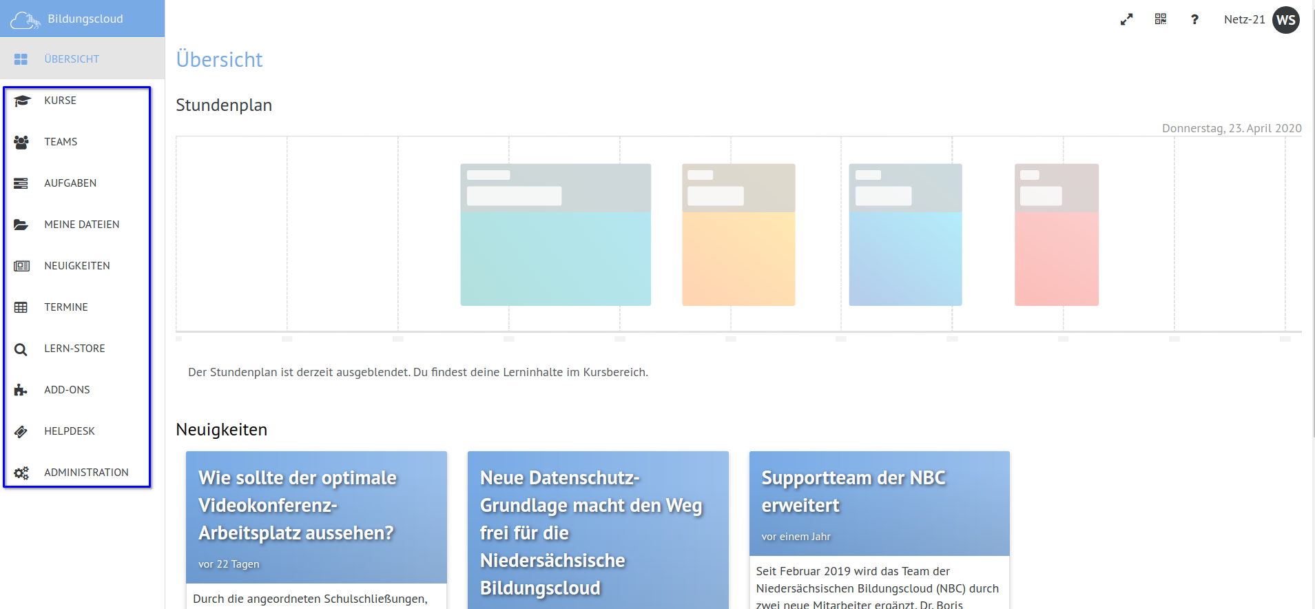Open the Videokonferenz-Arbeitsplatz news article
This screenshot has height=609, width=1315.
[297, 506]
